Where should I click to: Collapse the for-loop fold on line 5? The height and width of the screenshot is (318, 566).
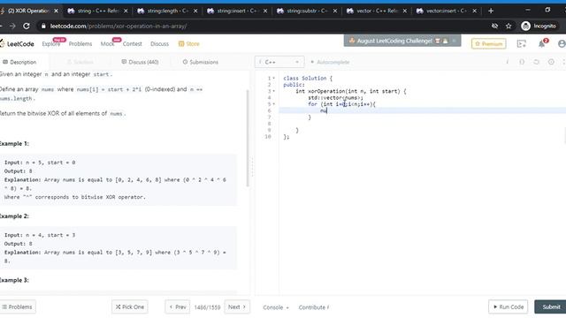pos(274,104)
